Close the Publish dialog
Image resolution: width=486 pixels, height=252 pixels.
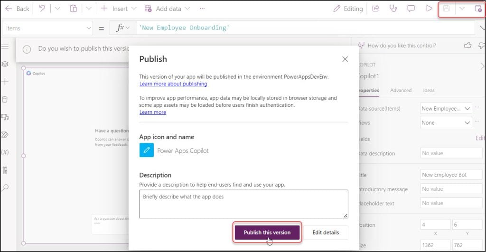click(345, 59)
